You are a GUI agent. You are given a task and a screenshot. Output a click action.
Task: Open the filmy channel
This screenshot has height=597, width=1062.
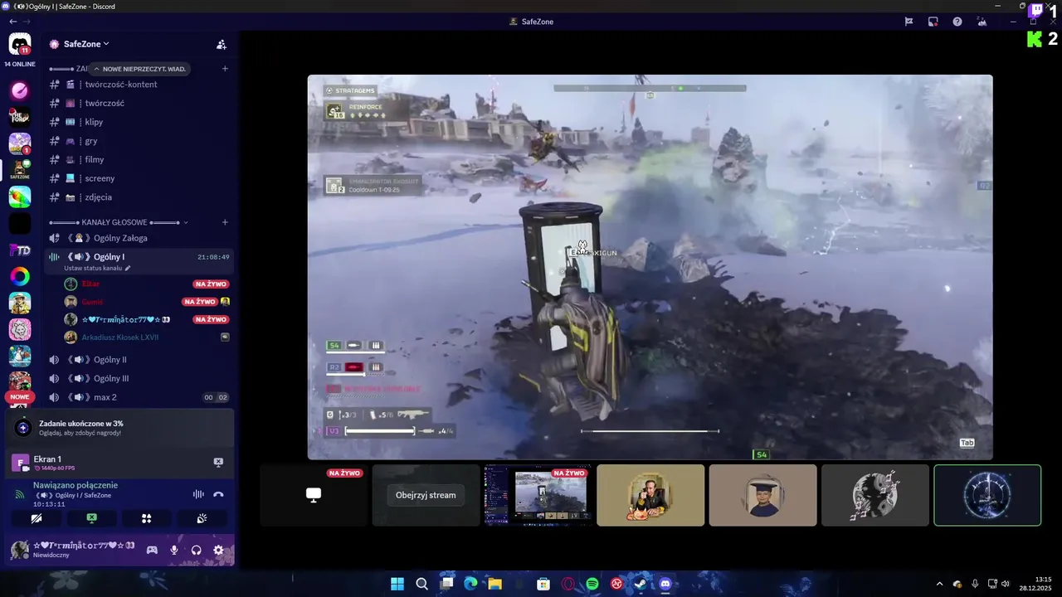tap(139, 160)
